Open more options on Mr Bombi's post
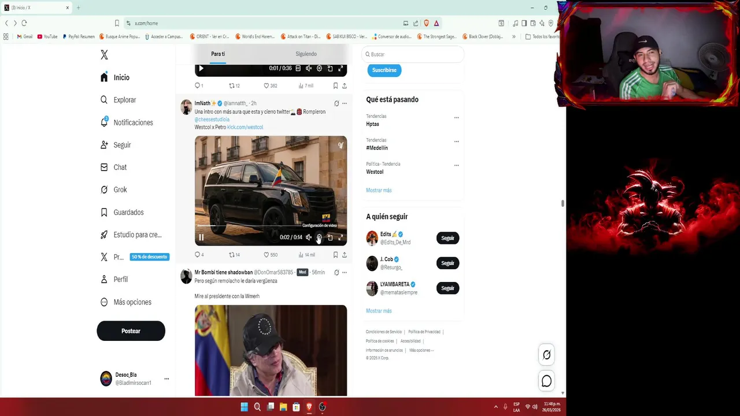 pos(345,272)
